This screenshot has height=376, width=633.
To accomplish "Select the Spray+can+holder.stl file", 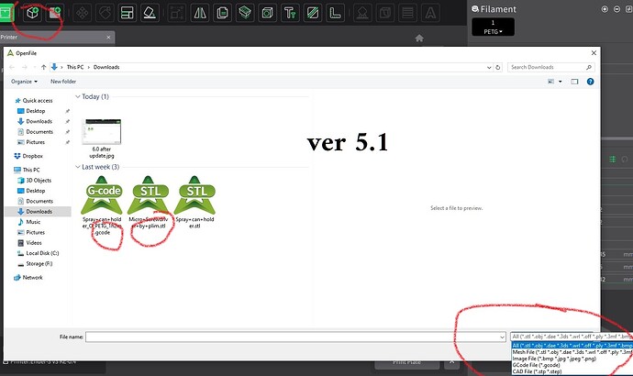I will (194, 203).
